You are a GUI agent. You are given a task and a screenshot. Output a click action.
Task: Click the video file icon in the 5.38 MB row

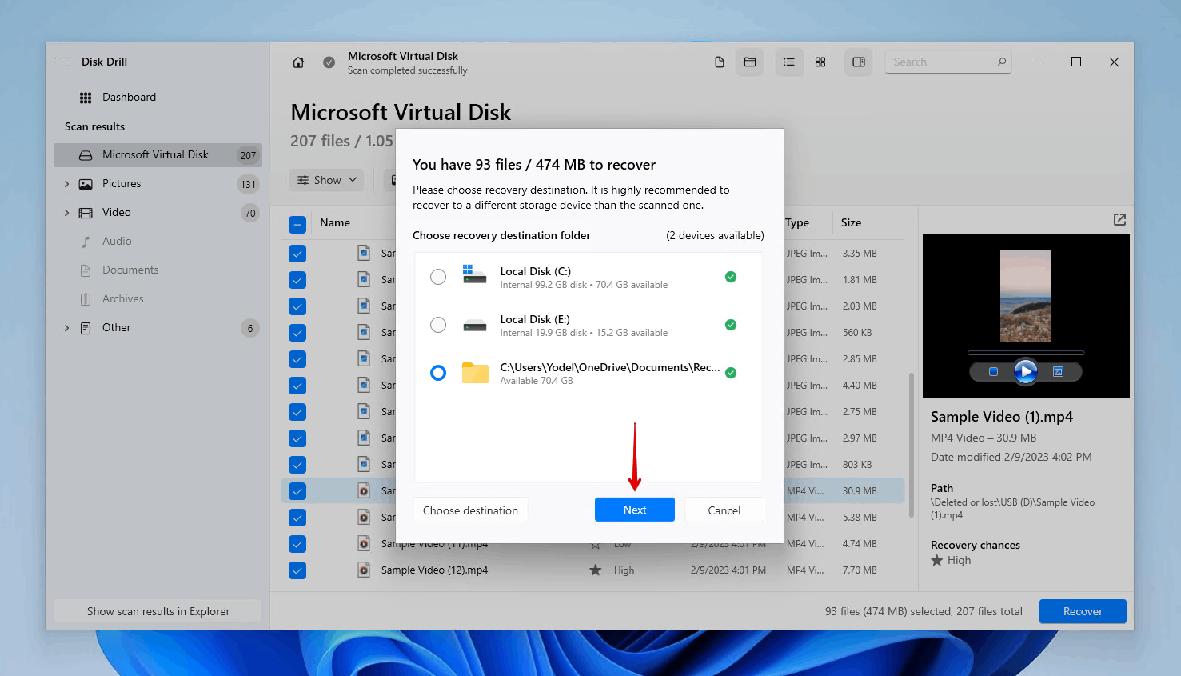[364, 518]
